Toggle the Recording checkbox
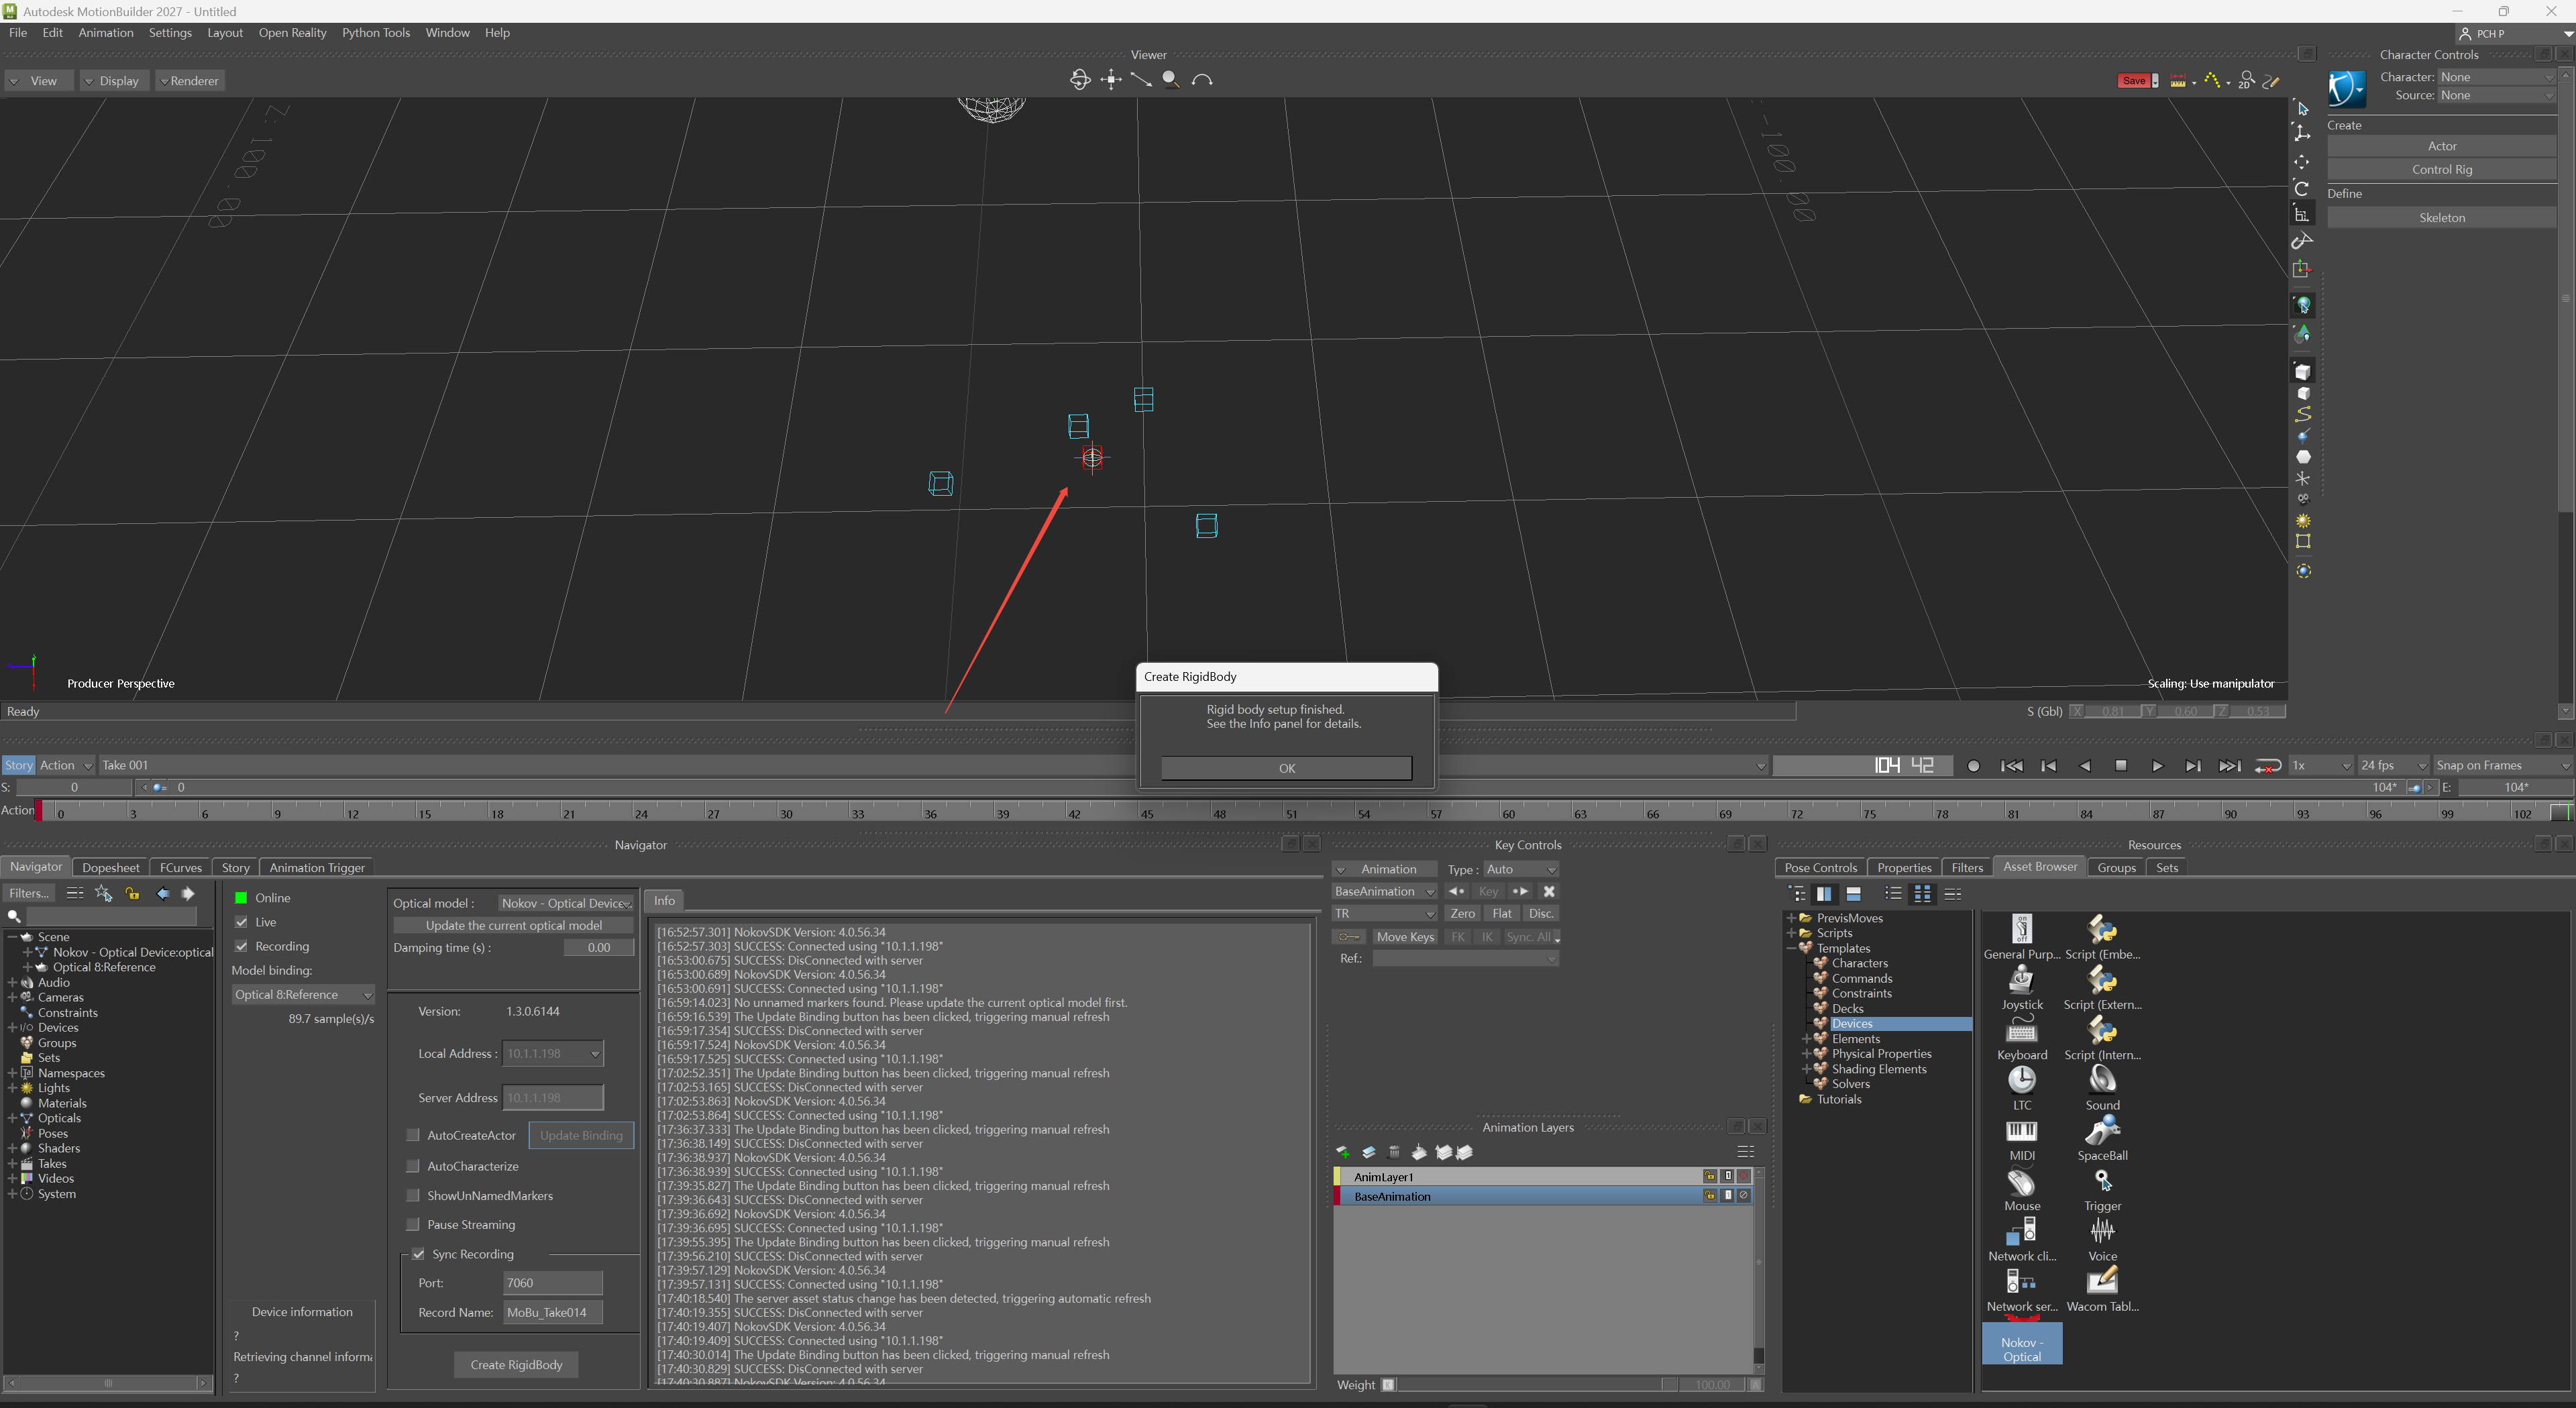 click(241, 946)
